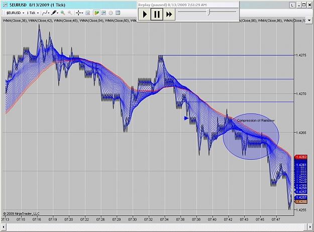The height and width of the screenshot is (232, 314).
Task: Maximize the chart window
Action: pyautogui.click(x=304, y=5)
